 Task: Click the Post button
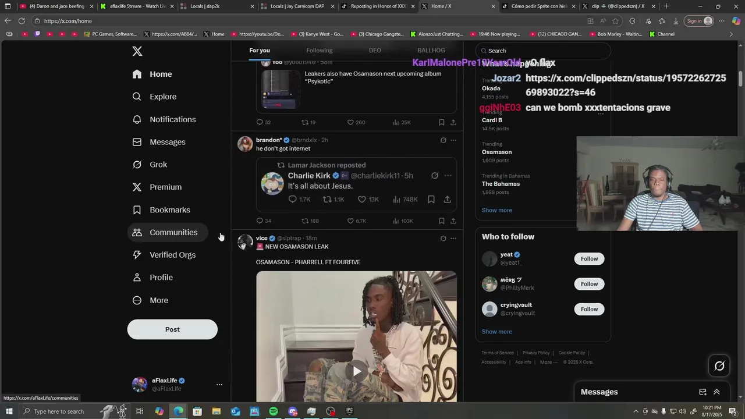coord(172,329)
